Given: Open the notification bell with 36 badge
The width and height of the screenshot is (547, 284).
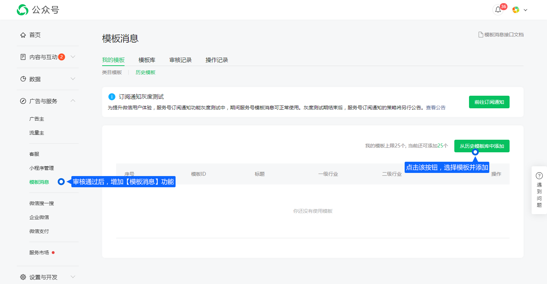Looking at the screenshot, I should (498, 10).
